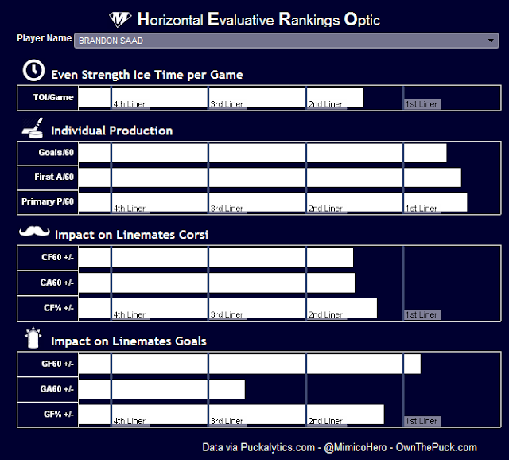
Task: Click the GA60 +/- bar
Action: [x=161, y=389]
